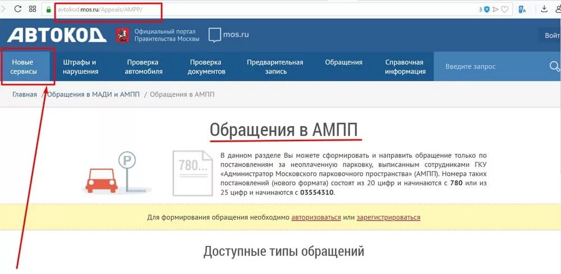Viewport: 561px width, 274px height.
Task: Open the Обращения menu
Action: 343,62
